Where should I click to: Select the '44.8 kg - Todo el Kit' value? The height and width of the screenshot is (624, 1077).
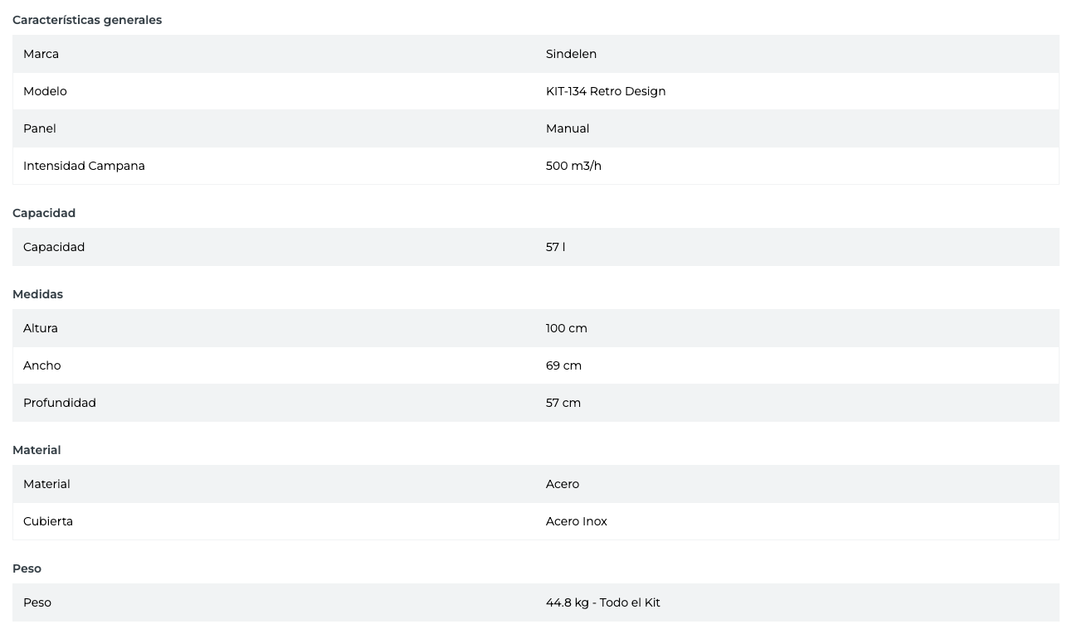(x=602, y=602)
